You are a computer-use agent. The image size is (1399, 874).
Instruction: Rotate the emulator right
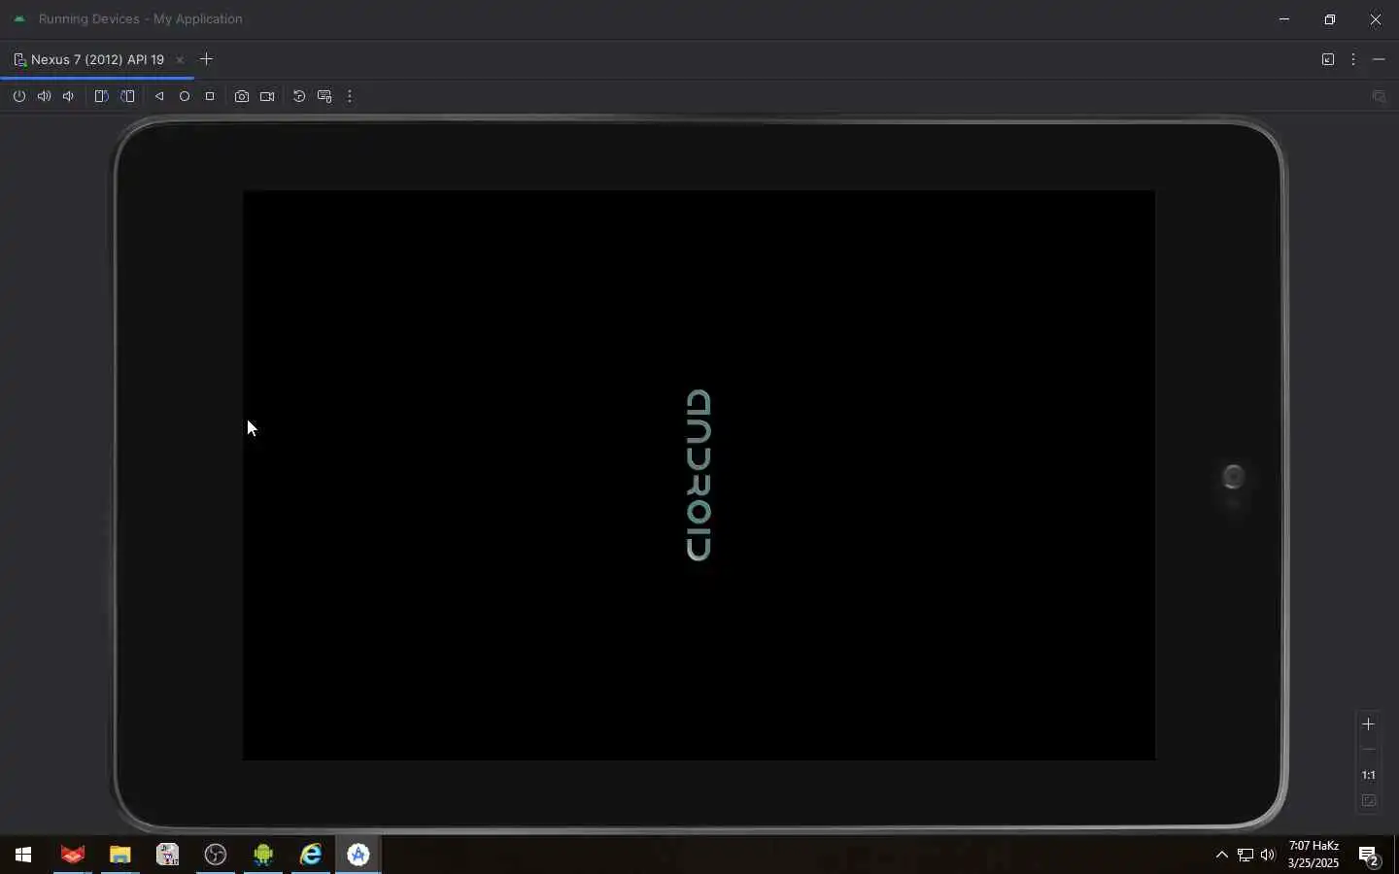coord(127,96)
